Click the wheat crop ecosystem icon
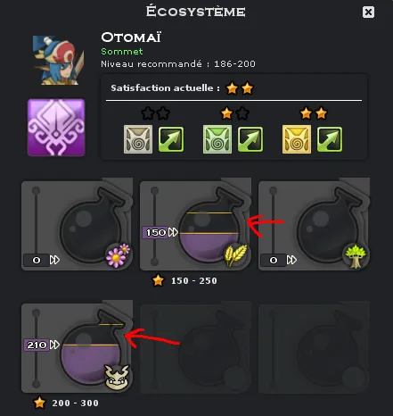 [x=236, y=254]
